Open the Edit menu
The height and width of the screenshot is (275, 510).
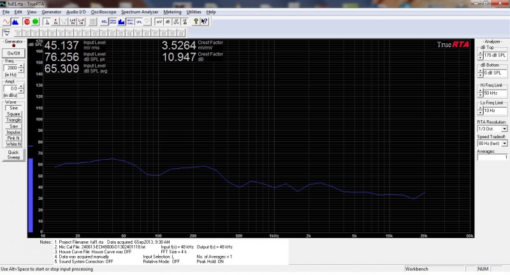click(x=18, y=12)
